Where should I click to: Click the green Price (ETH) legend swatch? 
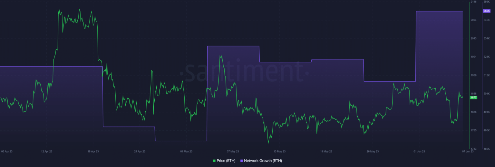click(x=214, y=161)
